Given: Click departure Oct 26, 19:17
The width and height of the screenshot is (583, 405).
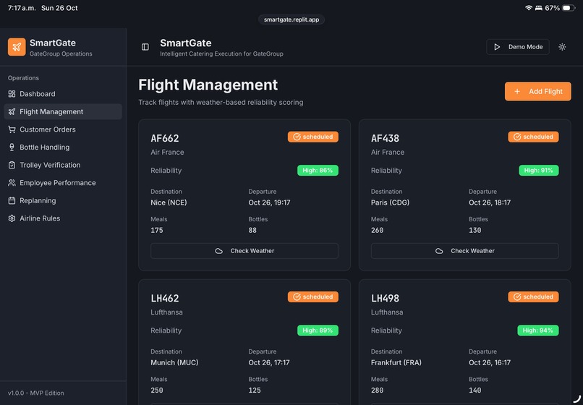Looking at the screenshot, I should click(x=269, y=202).
